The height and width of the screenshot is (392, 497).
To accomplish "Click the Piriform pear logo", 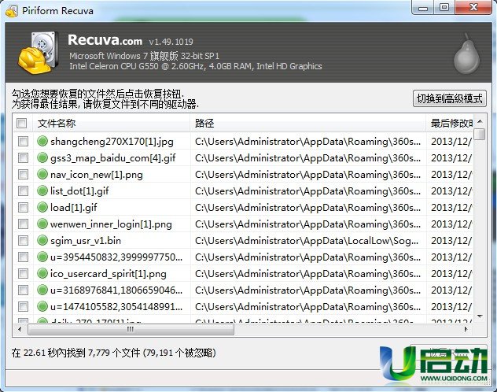I will 466,54.
